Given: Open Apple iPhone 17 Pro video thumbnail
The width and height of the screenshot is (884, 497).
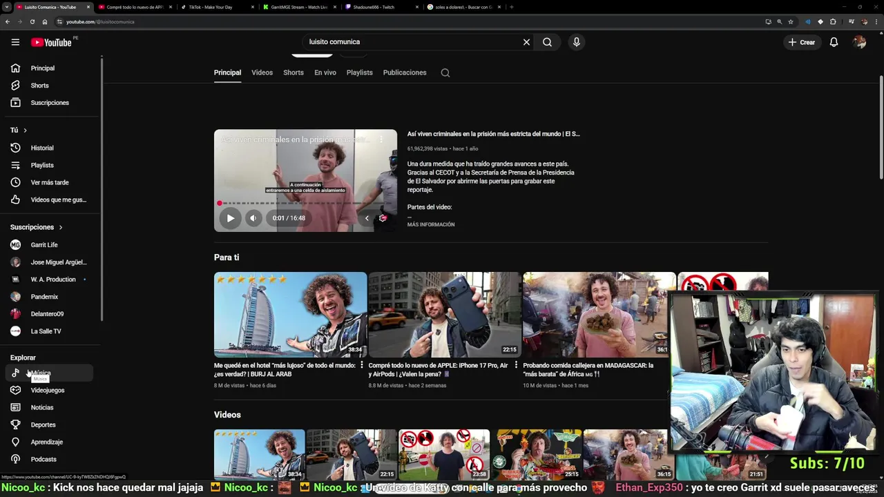Looking at the screenshot, I should [445, 315].
